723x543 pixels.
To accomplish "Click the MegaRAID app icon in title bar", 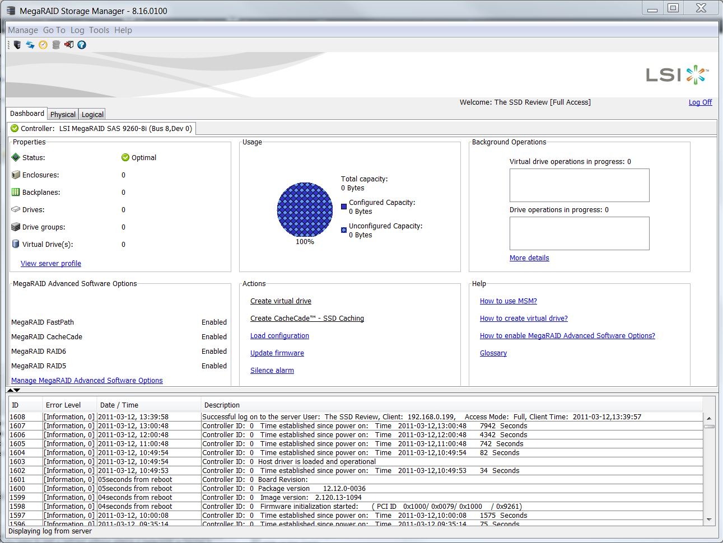I will [11, 11].
